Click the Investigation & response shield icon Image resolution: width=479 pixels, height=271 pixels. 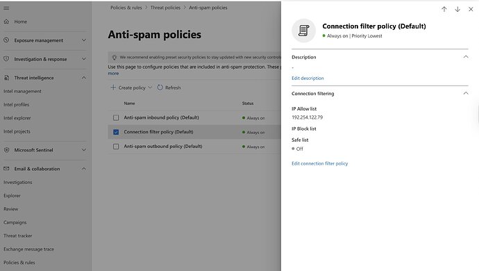tap(6, 59)
